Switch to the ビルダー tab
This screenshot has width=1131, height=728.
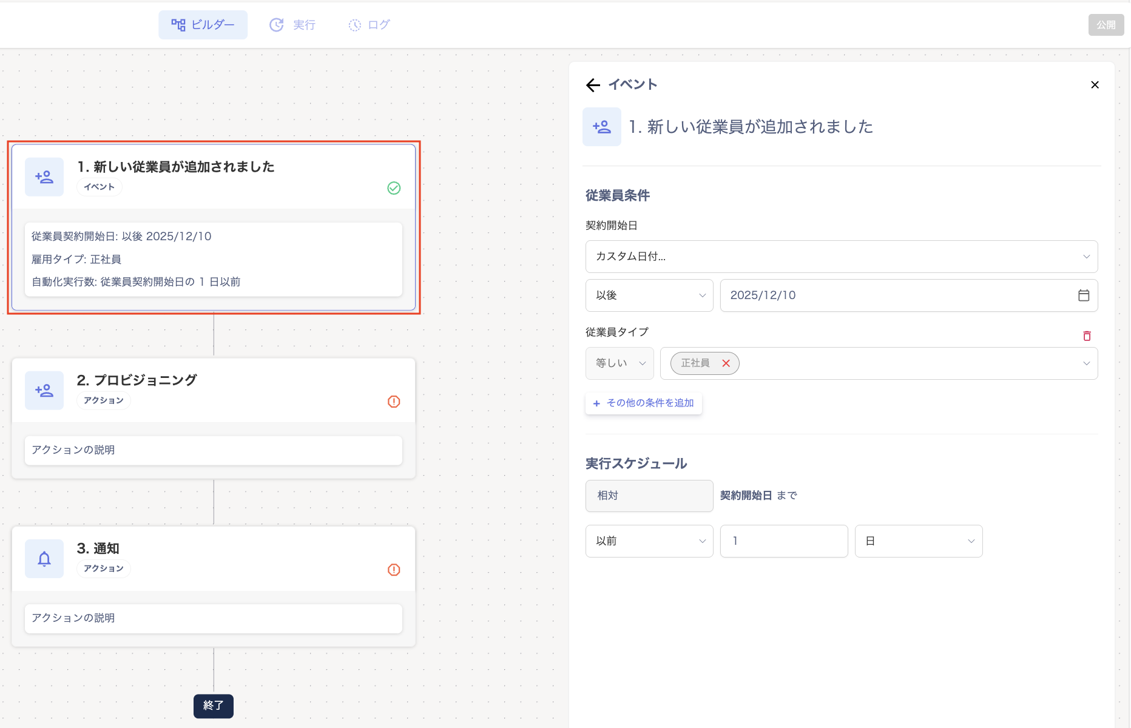203,25
